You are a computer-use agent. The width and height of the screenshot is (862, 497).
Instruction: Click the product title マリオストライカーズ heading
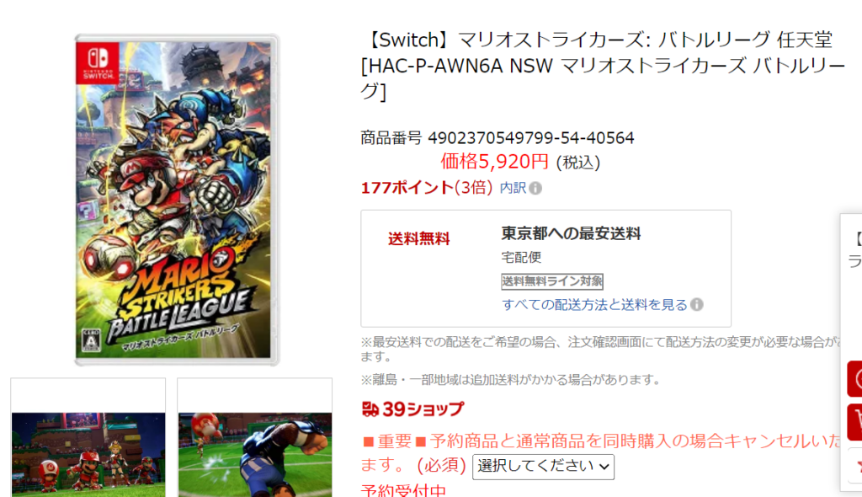603,66
